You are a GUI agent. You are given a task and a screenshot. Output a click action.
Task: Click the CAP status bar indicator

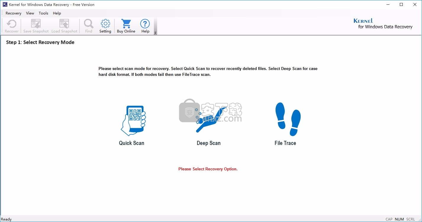(389, 219)
